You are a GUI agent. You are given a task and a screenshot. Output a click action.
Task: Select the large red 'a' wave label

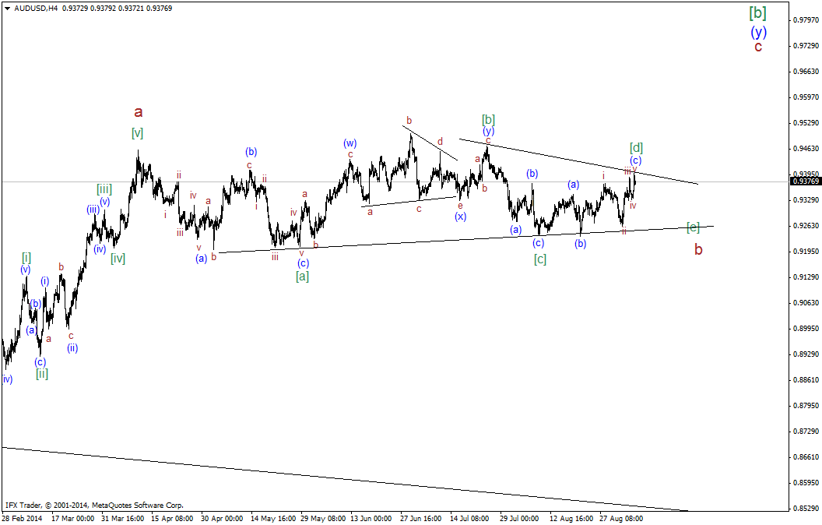coord(138,111)
